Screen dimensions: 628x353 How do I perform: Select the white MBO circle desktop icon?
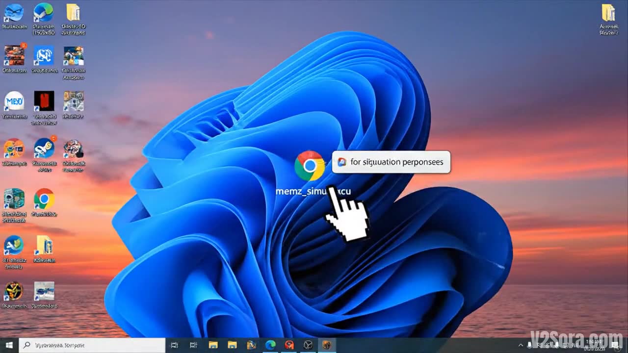click(x=14, y=101)
